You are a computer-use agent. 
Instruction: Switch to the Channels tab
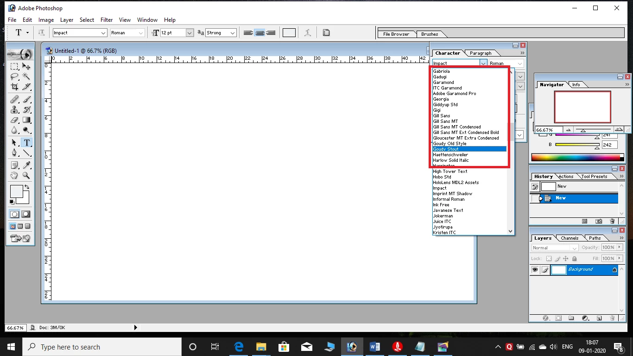pyautogui.click(x=570, y=238)
